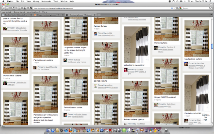Image resolution: width=214 pixels, height=134 pixels.
Task: Click the search magnifier in the Google box
Action: [210, 8]
